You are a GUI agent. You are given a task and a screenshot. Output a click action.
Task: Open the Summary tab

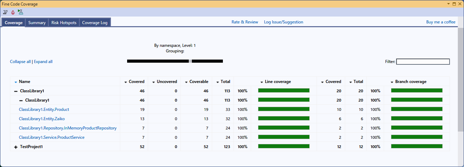click(x=37, y=23)
